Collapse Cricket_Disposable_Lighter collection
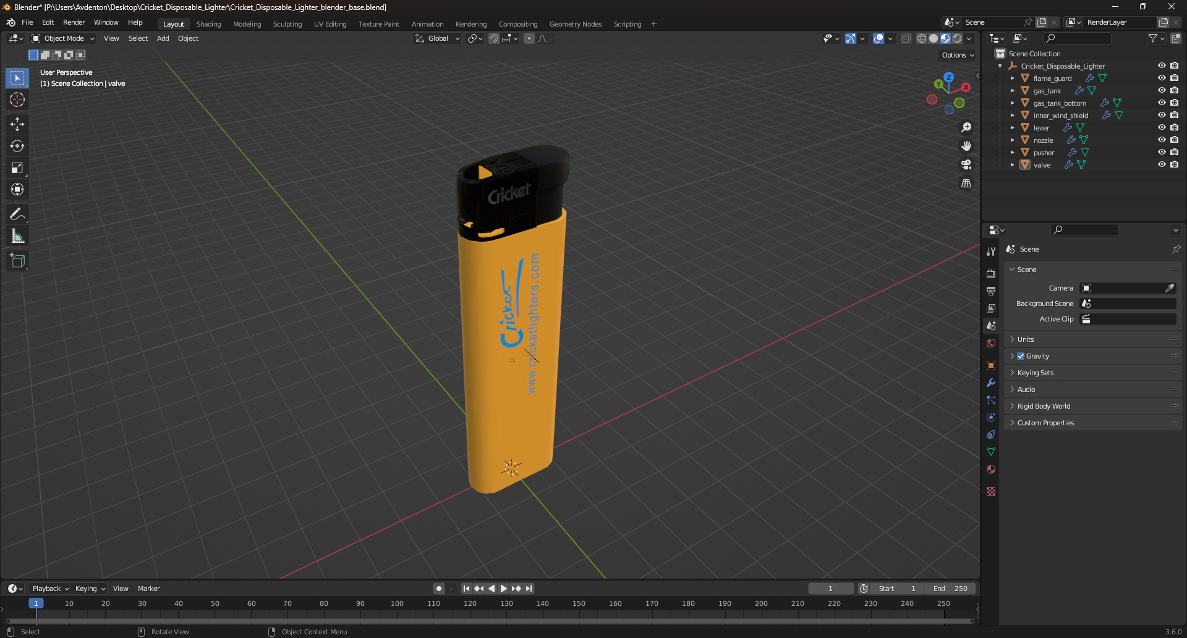The width and height of the screenshot is (1187, 638). tap(1000, 66)
